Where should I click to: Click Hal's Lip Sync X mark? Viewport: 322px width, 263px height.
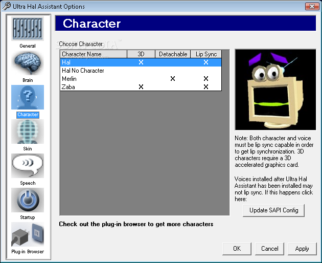click(206, 62)
